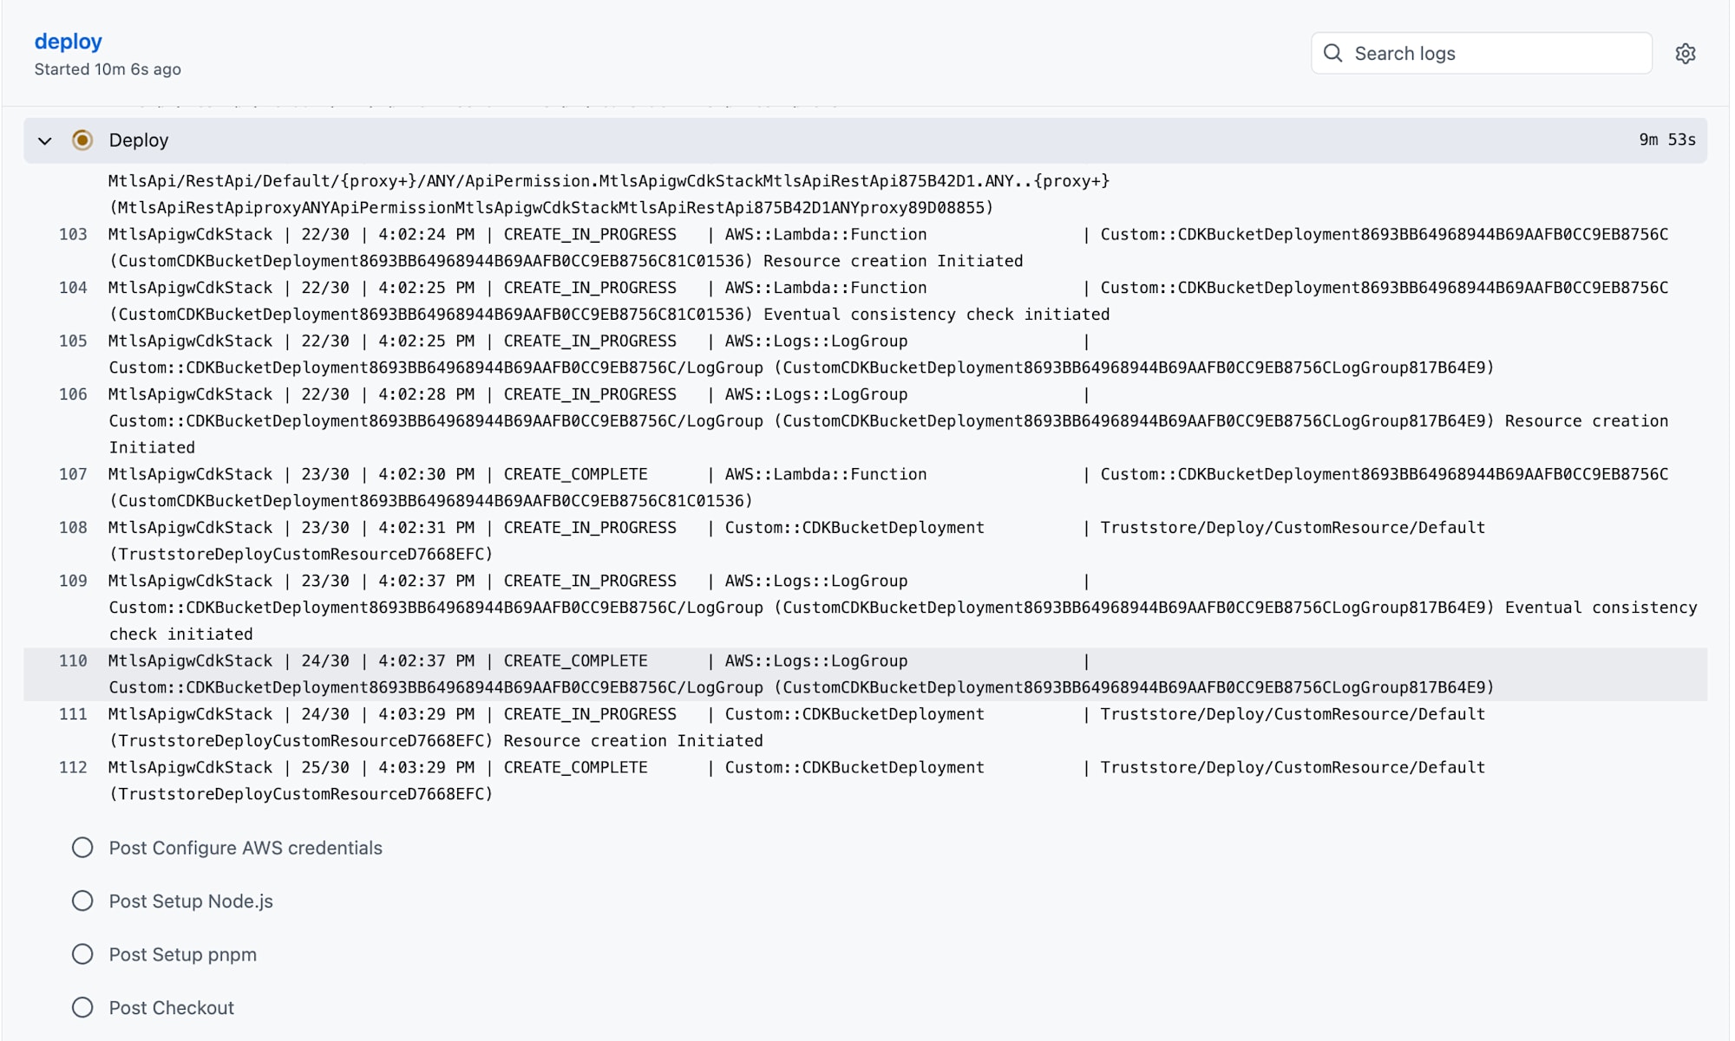Click the Deploy step header label

coord(139,140)
